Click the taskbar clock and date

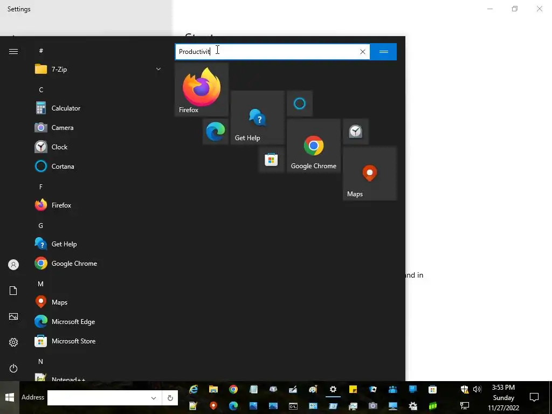point(503,398)
